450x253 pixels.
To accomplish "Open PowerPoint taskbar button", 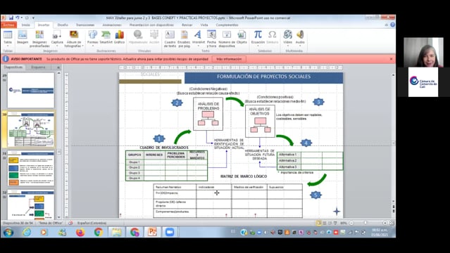I will pos(152,232).
